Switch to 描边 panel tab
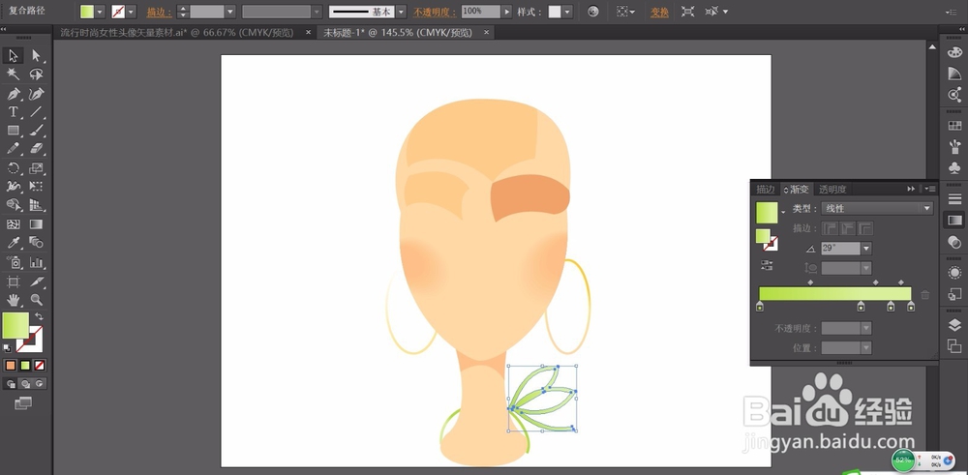 pos(766,190)
